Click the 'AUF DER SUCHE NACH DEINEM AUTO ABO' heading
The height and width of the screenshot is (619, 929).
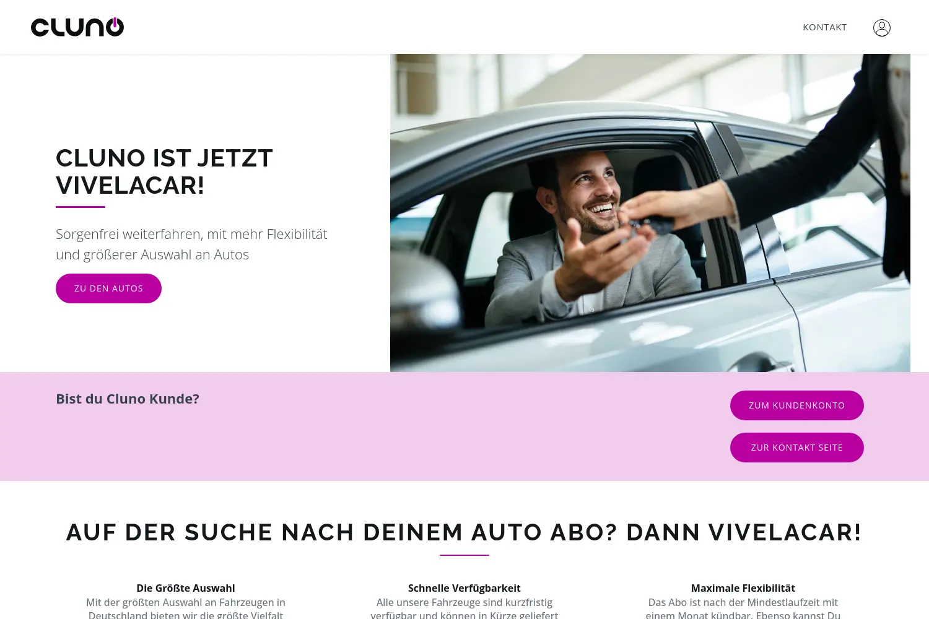point(464,532)
